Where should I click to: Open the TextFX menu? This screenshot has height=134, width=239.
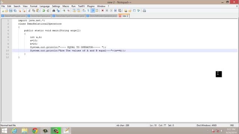coord(81,6)
